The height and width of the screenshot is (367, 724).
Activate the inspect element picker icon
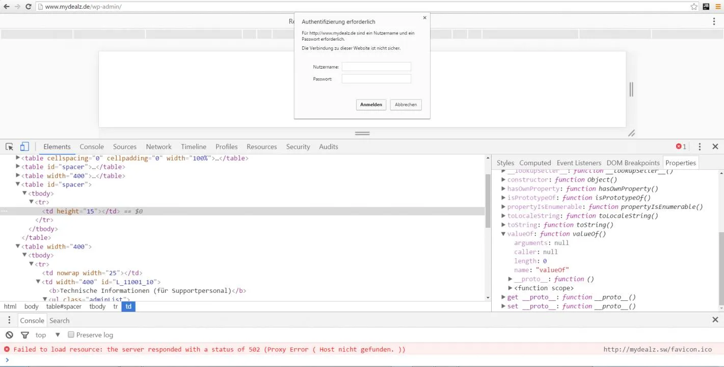[9, 147]
